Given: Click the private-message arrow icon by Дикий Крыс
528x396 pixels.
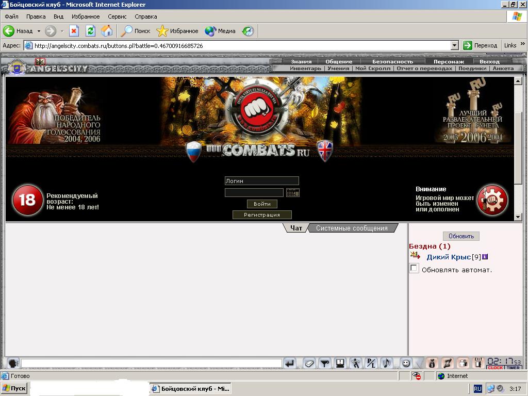Looking at the screenshot, I should pos(415,256).
